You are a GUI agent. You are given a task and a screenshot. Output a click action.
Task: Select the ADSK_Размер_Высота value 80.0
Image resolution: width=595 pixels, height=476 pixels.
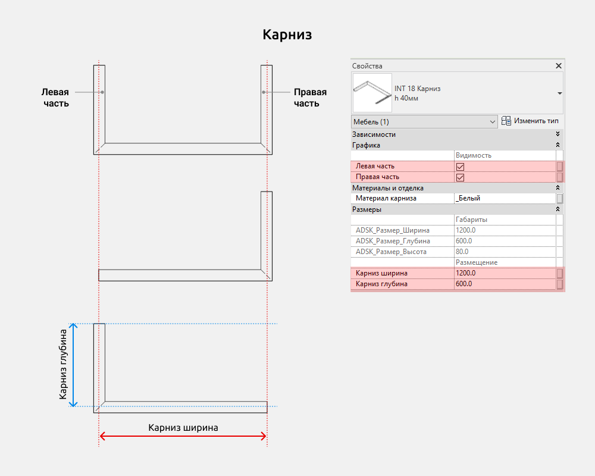point(505,252)
